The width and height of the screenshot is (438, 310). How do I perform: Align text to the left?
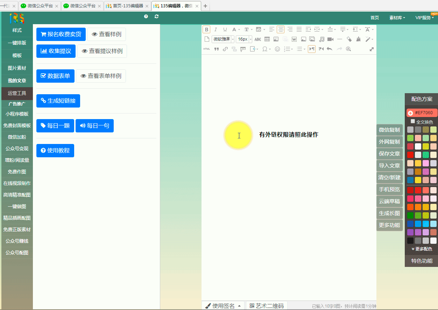pos(271,29)
